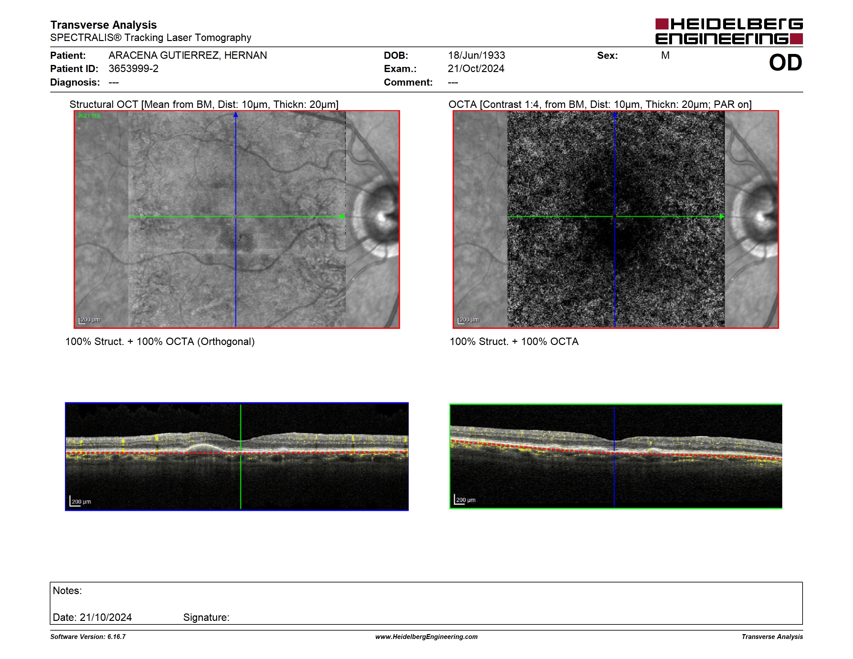Viewport: 853px width, 659px height.
Task: Click the footer 'Transverse Analysis' text at right
Action: [x=772, y=637]
